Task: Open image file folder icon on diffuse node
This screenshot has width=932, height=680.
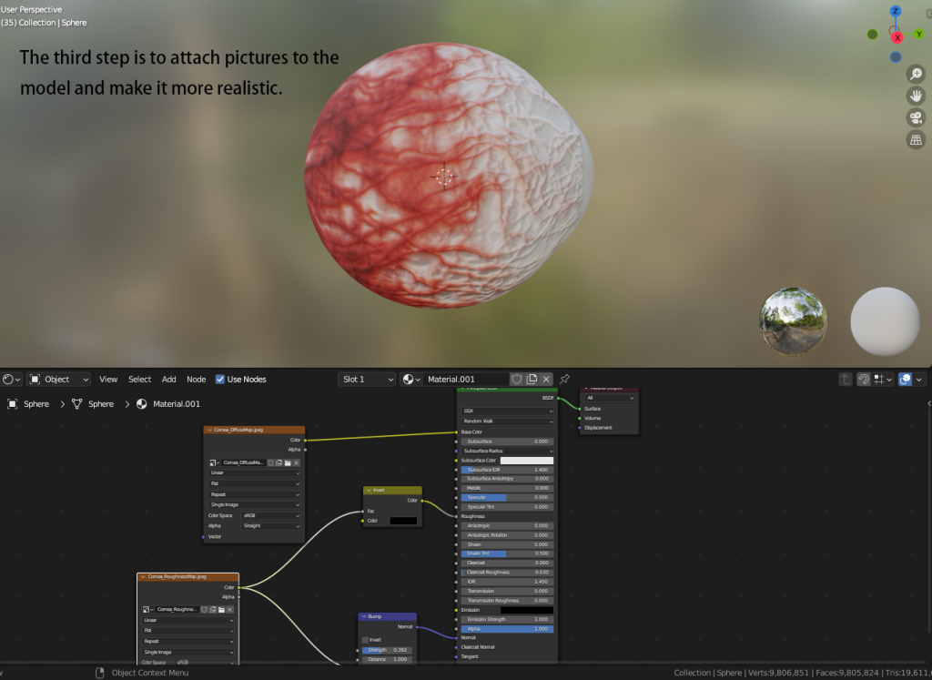Action: click(288, 462)
